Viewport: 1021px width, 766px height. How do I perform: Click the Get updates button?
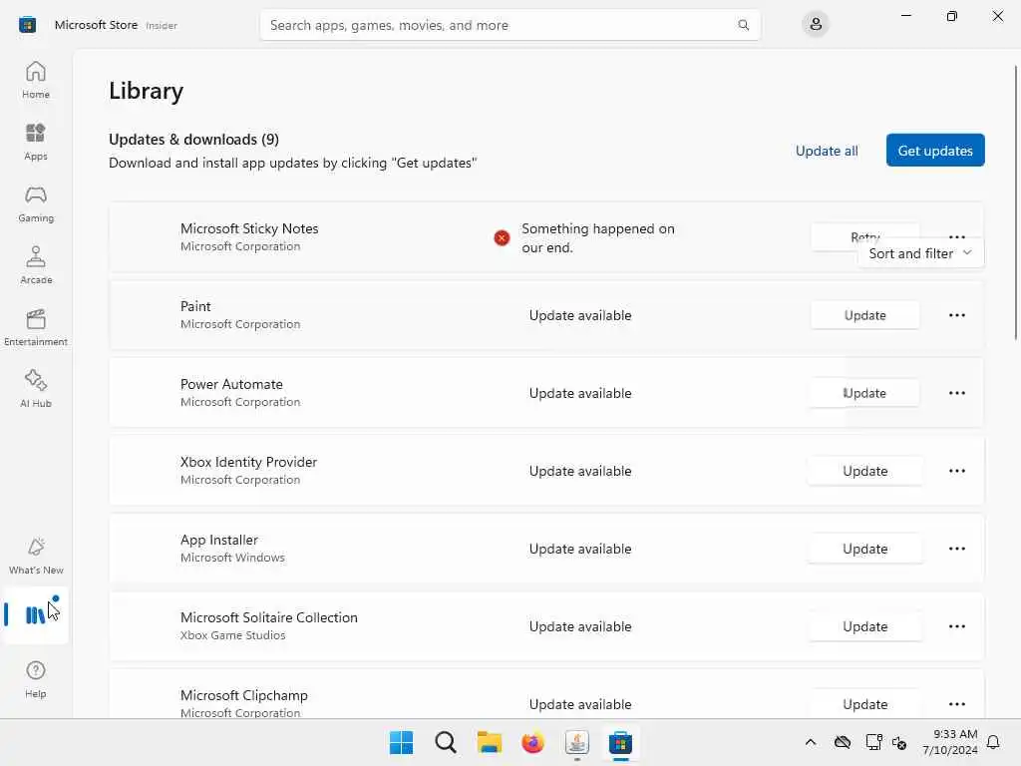[935, 151]
